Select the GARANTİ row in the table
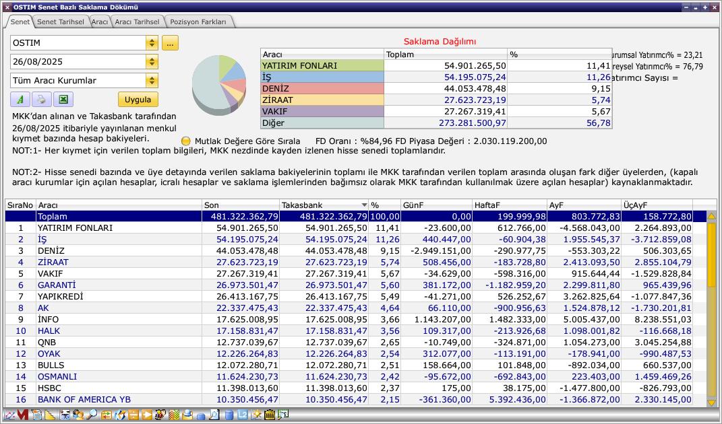Image resolution: width=722 pixels, height=424 pixels. [355, 285]
